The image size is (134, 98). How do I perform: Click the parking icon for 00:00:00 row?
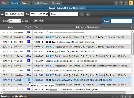click(29, 32)
